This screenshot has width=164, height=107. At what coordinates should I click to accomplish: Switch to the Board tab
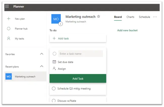118,17
